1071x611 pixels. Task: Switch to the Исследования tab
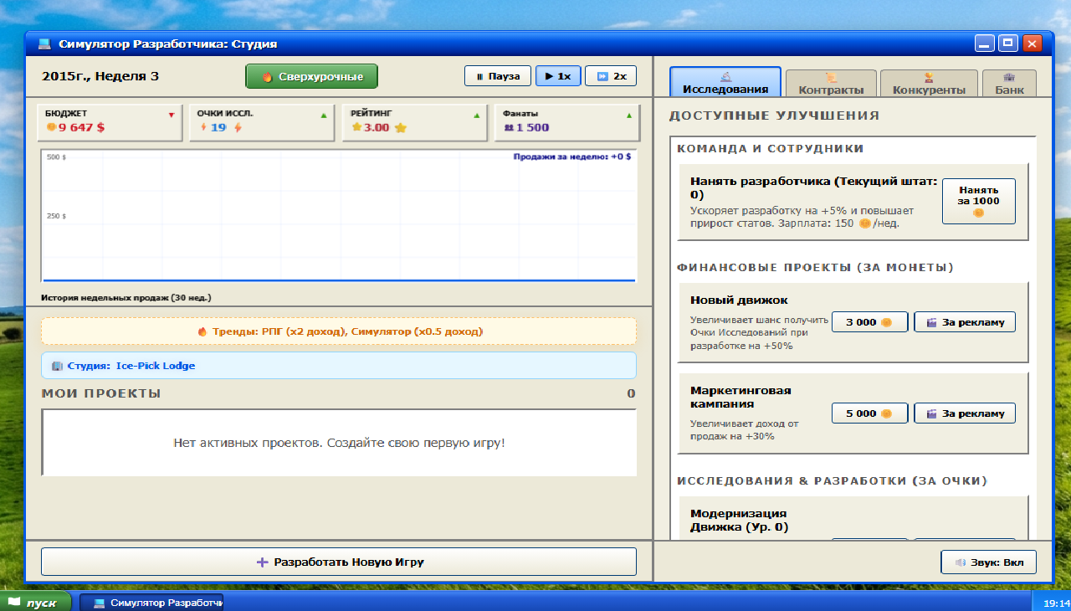pyautogui.click(x=725, y=82)
